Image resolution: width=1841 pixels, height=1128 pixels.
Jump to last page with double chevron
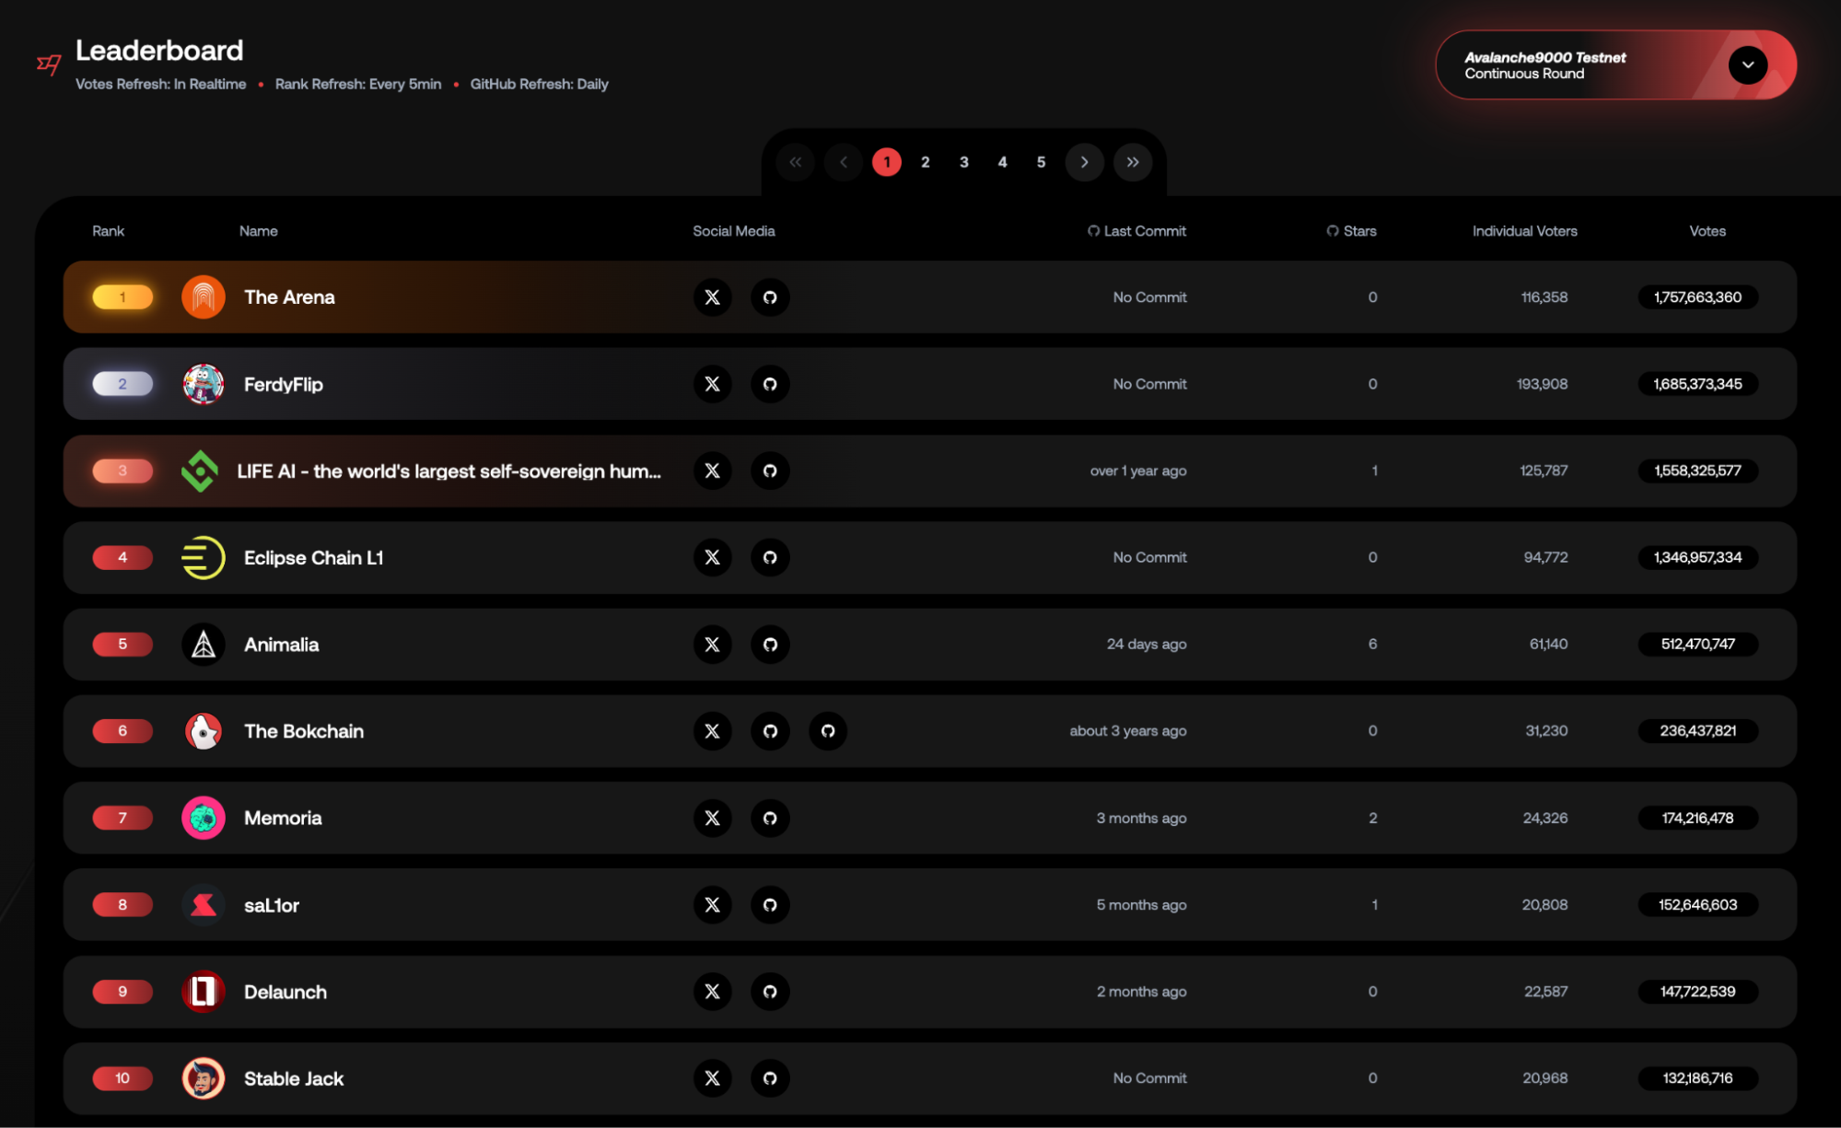point(1132,162)
